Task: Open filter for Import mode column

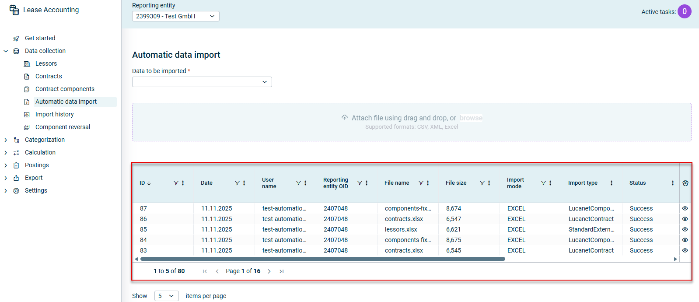Action: [543, 183]
